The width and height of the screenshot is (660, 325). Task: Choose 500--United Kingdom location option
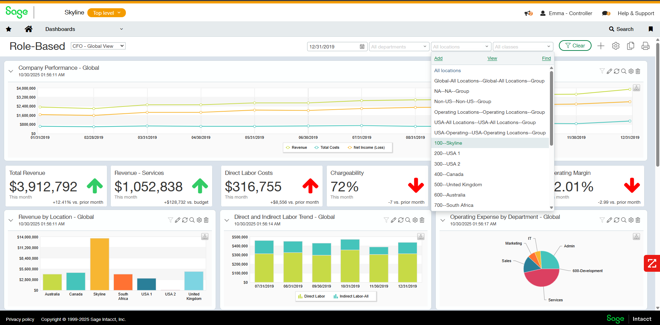(x=458, y=184)
